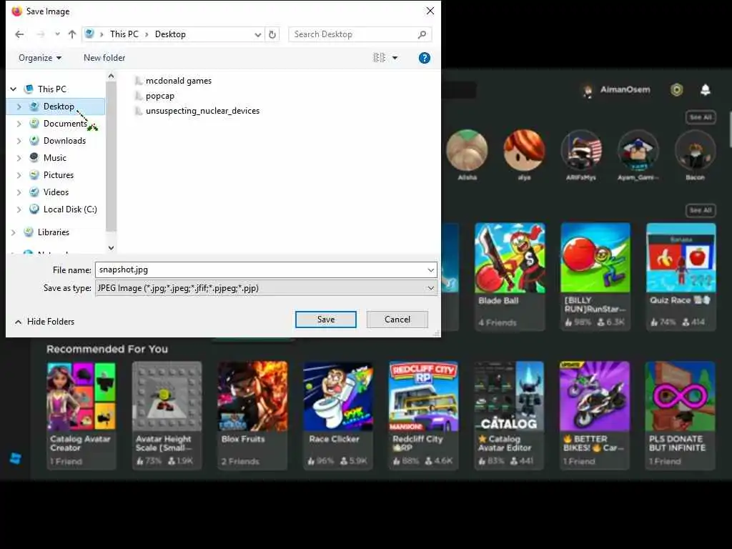The image size is (732, 549).
Task: Click blue icon in Roblox left sidebar
Action: 16,458
